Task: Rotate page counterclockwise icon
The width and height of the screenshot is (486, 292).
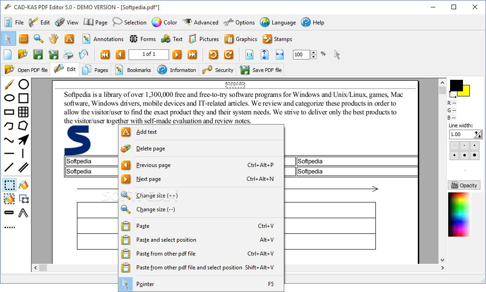Action: click(213, 54)
